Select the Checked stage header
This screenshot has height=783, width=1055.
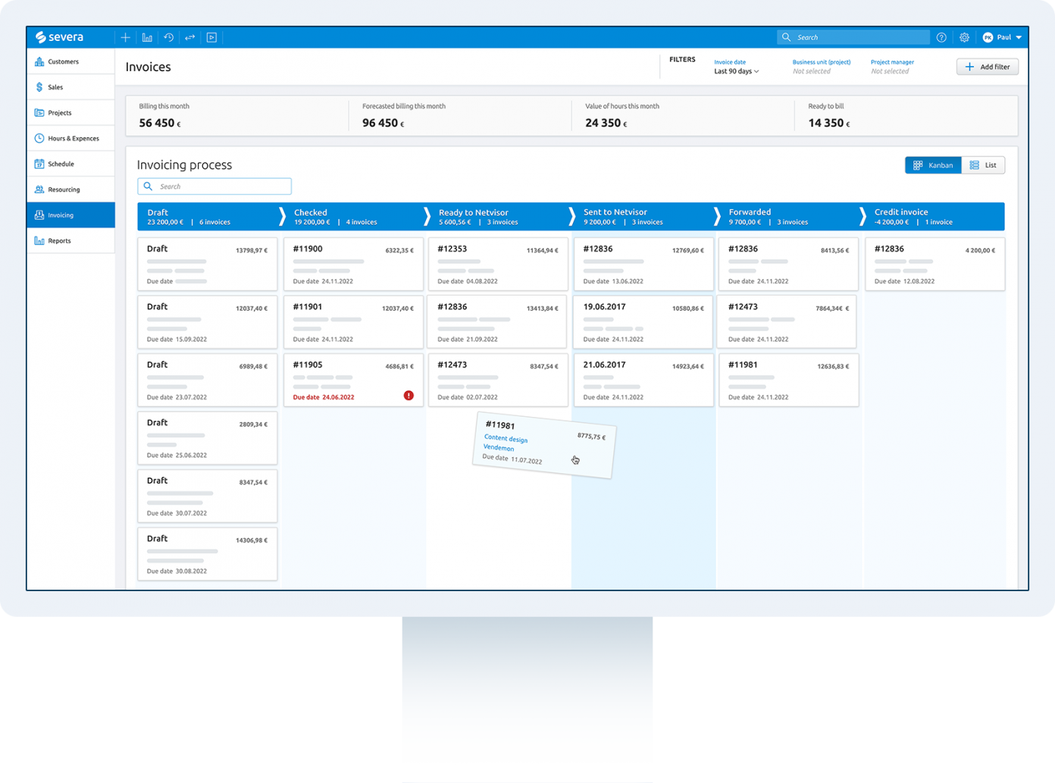353,217
